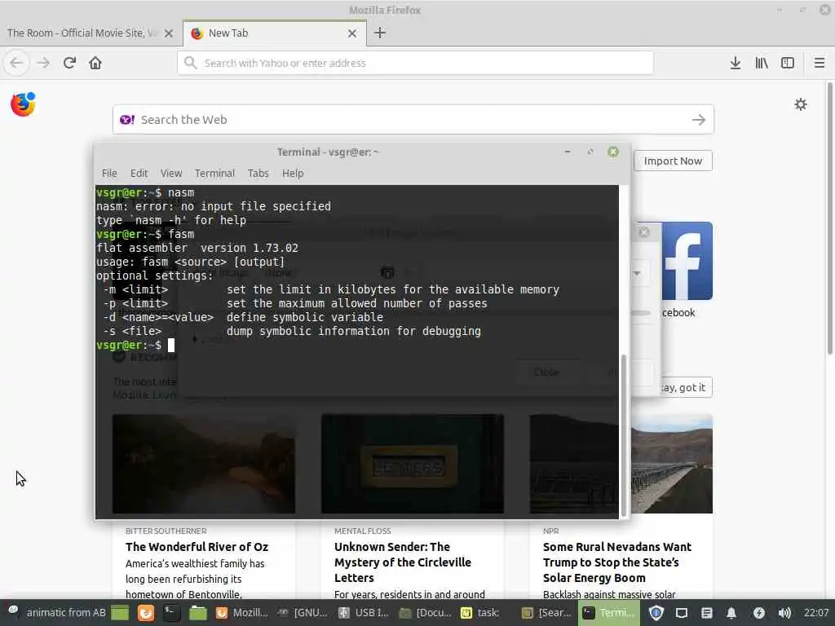Open the Firefox hamburger menu
The width and height of the screenshot is (835, 626).
tap(820, 63)
